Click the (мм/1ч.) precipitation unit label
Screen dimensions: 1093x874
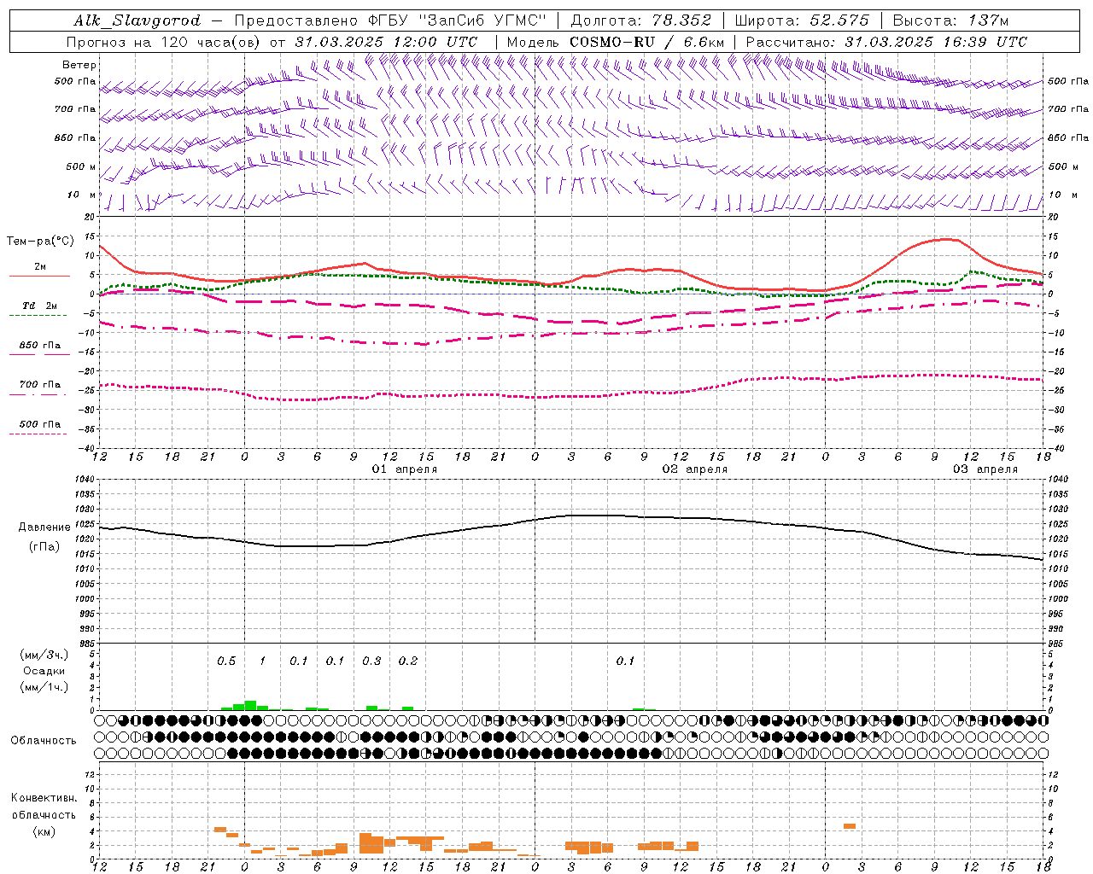coord(44,687)
